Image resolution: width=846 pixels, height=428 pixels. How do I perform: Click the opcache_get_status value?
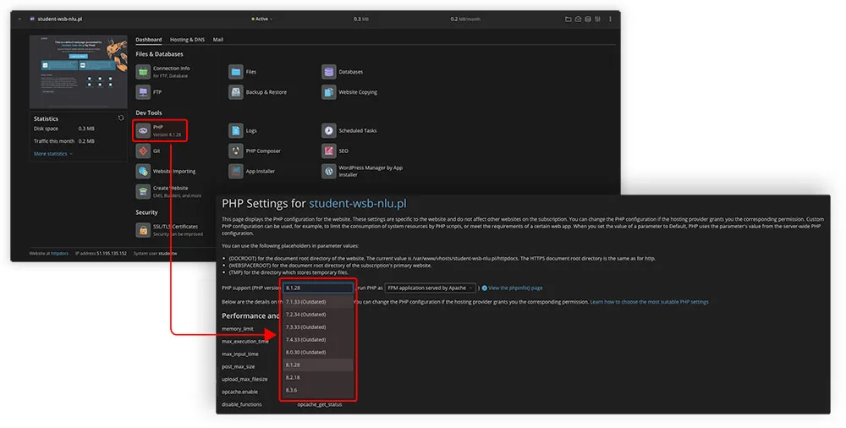(x=320, y=404)
